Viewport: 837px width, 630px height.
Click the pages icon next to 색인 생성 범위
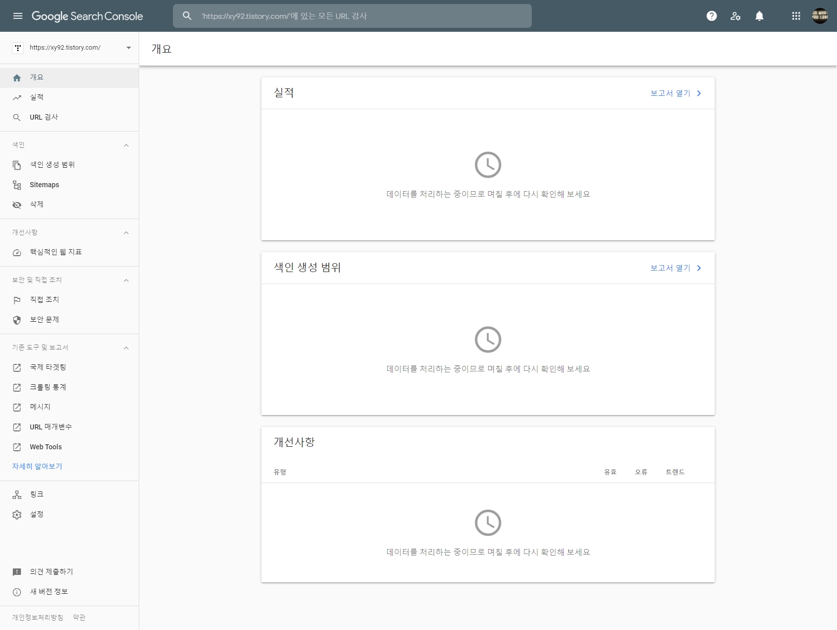tap(17, 165)
